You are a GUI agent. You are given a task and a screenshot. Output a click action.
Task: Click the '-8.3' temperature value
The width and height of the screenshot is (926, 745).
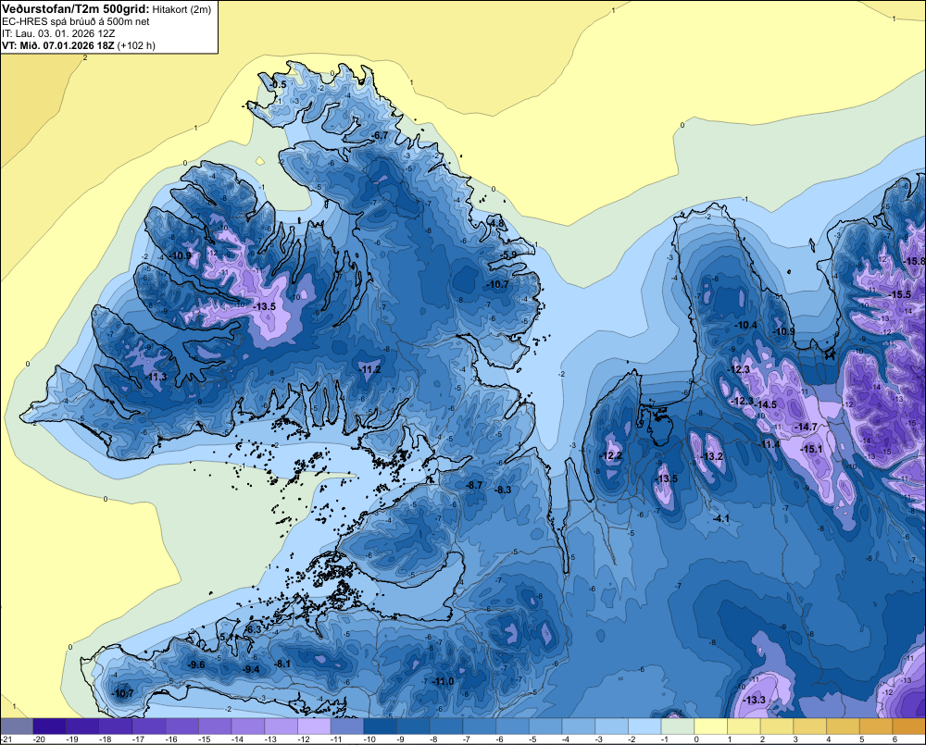503,490
